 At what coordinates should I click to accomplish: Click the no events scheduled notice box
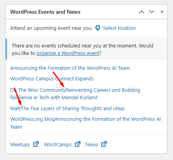tap(86, 49)
